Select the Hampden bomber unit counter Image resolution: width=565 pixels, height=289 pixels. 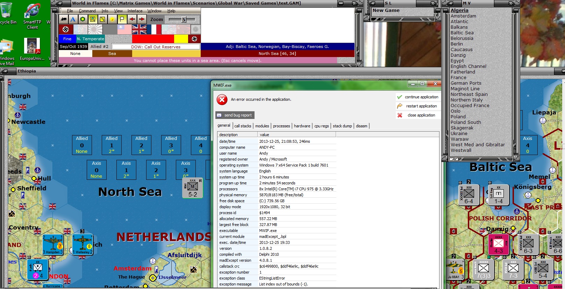(53, 245)
